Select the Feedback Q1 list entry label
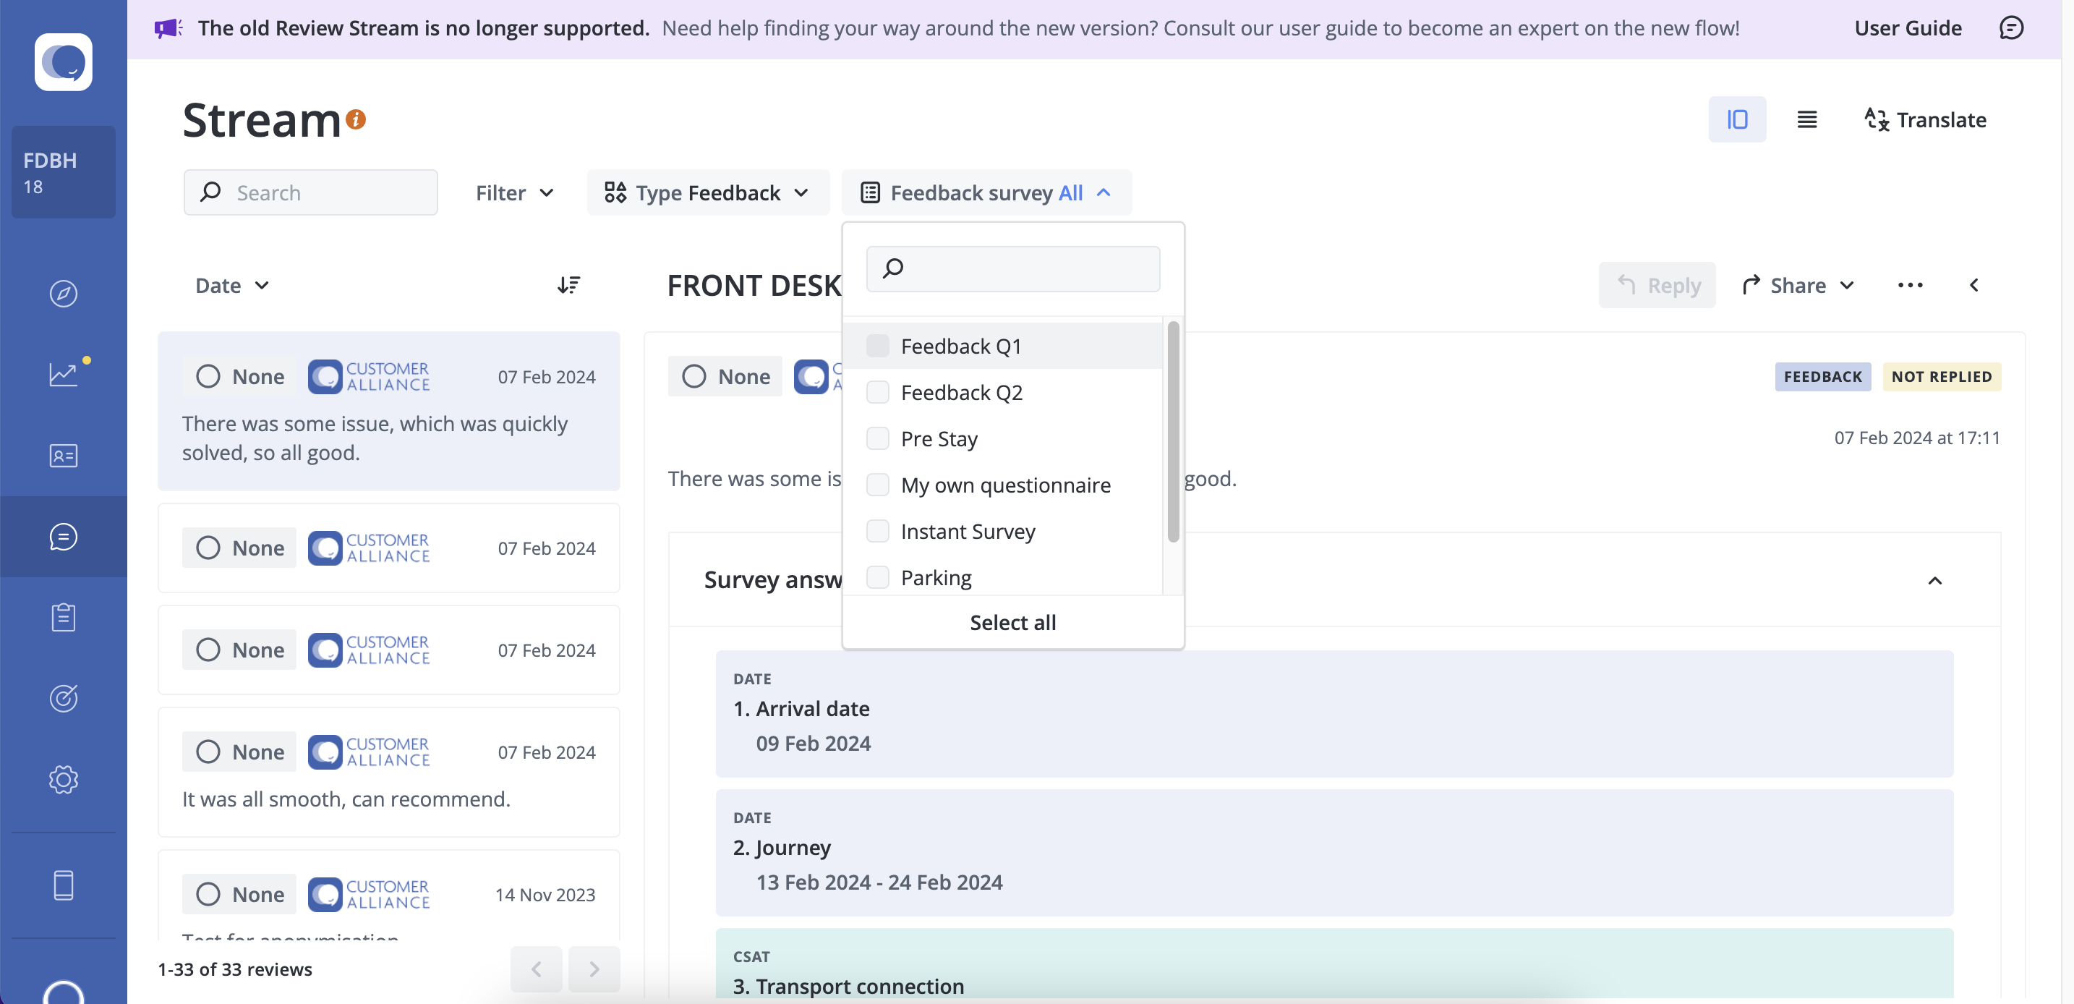Viewport: 2074px width, 1004px height. point(961,346)
